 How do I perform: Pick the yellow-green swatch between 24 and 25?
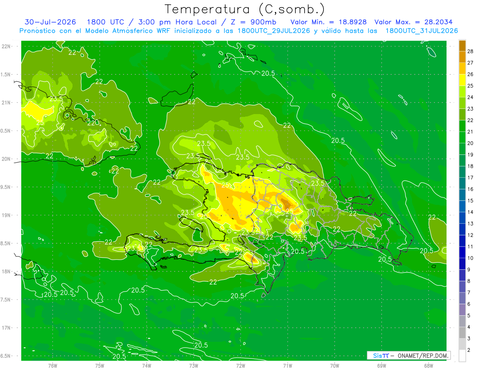click(462, 92)
